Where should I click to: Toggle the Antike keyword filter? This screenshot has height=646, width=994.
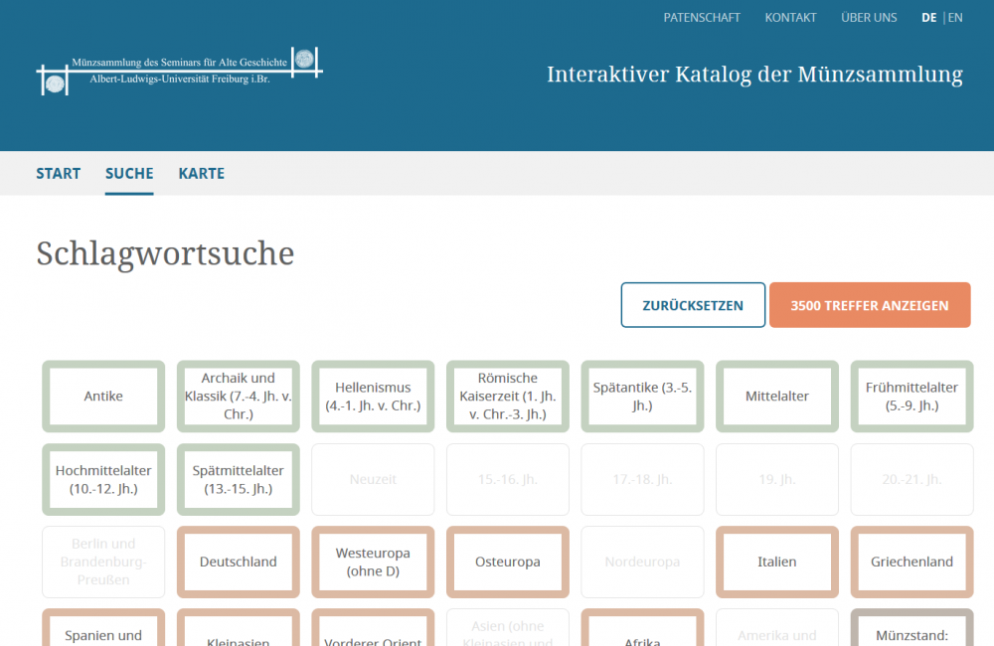tap(103, 397)
